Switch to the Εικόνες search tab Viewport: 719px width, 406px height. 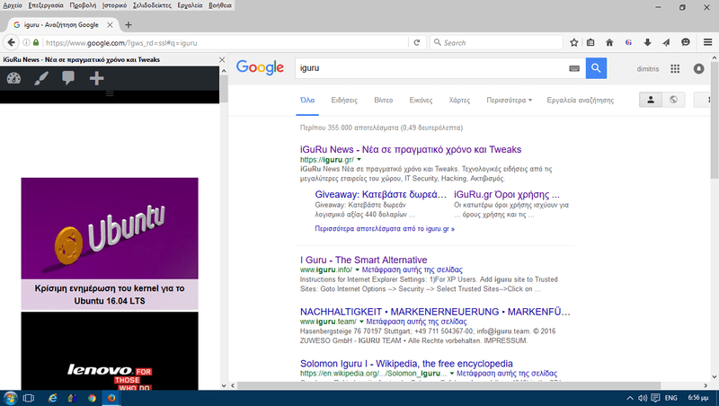click(421, 100)
